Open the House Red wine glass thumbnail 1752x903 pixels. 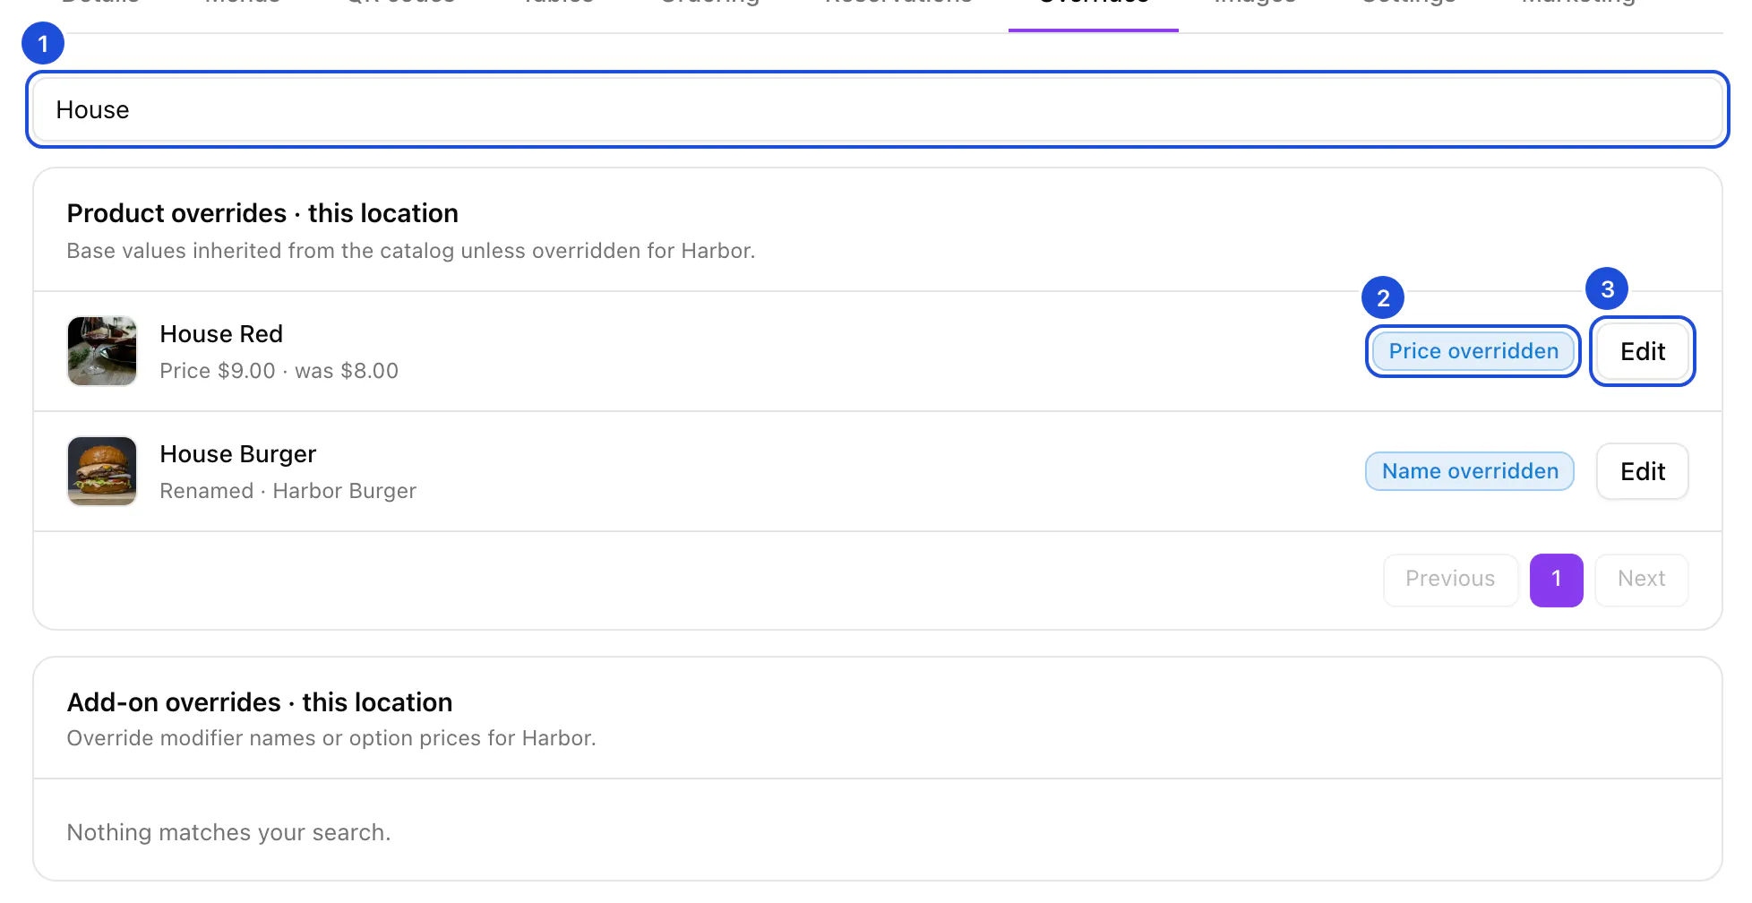coord(102,351)
